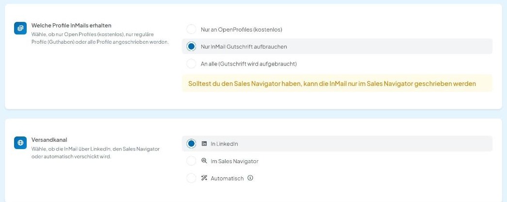Viewport: 507px width, 202px height.
Task: Click the 'Versandkanal' heading
Action: point(49,140)
